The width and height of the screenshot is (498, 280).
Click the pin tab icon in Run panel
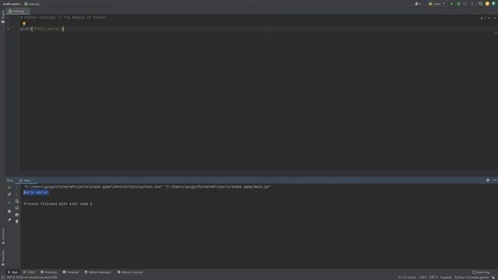9,220
